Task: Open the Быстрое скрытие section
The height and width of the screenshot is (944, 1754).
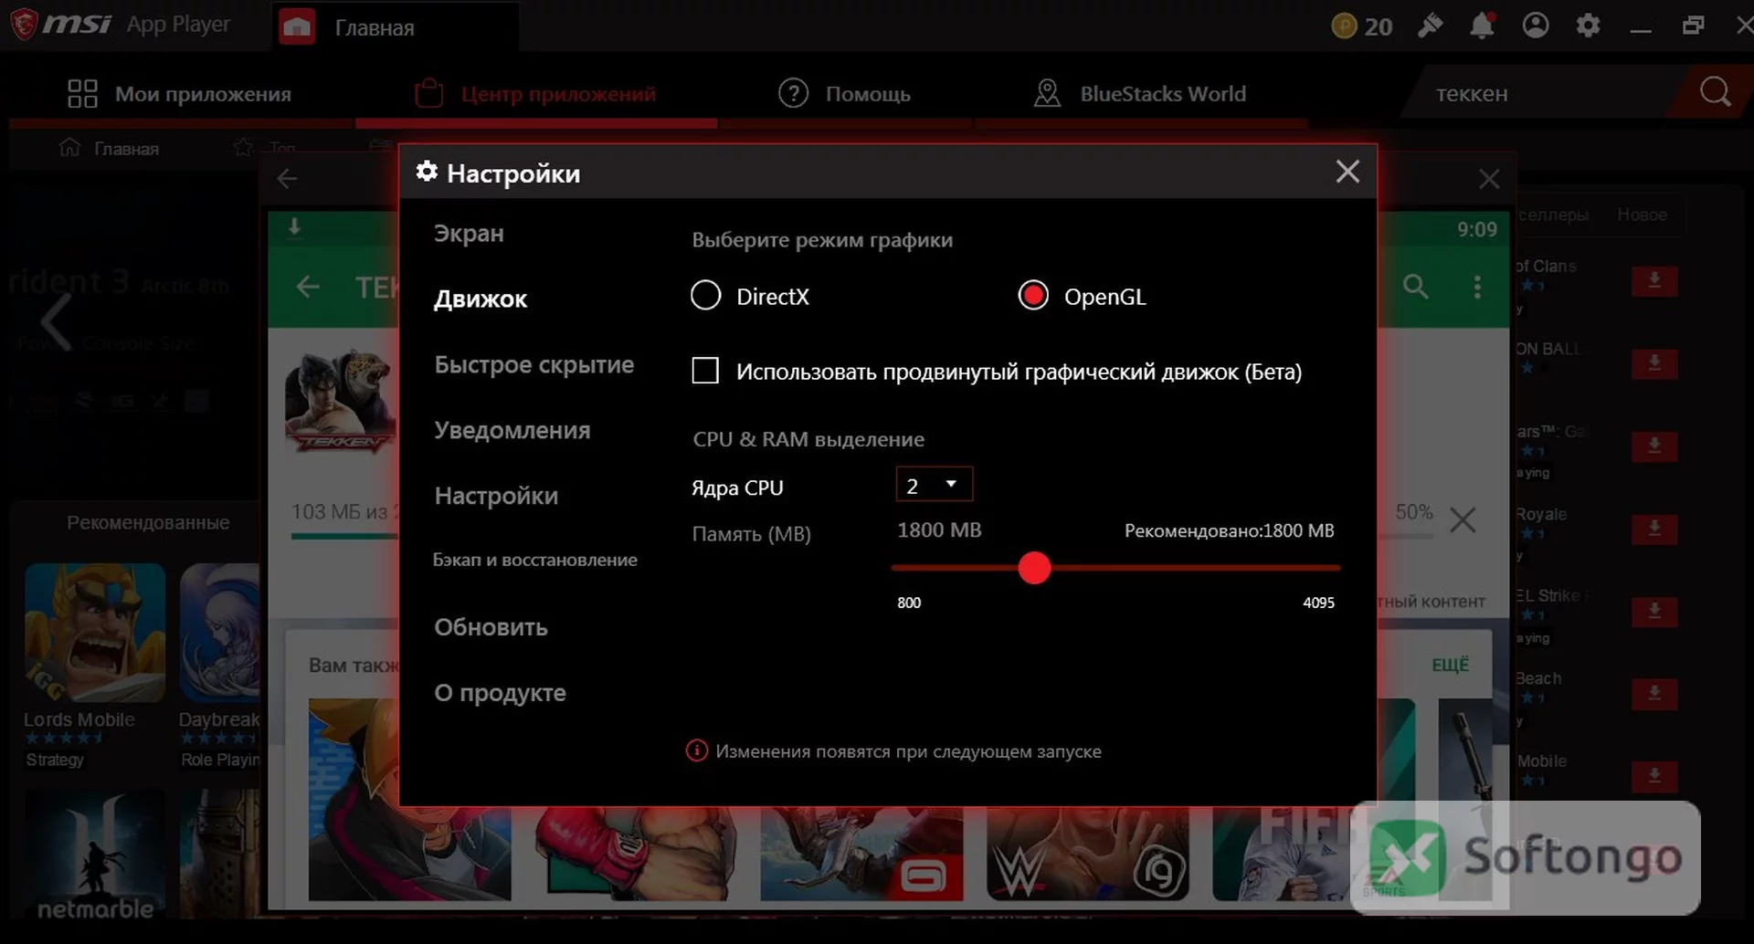Action: [534, 365]
